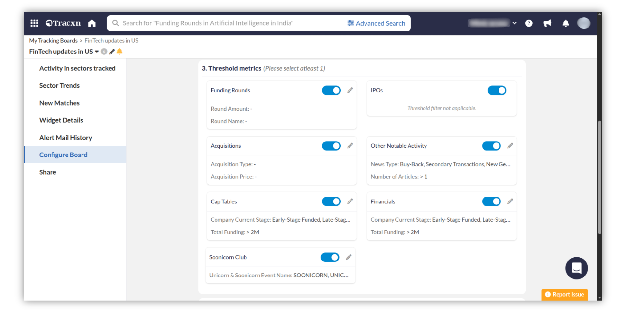Toggle Financials metric off
Viewport: 626px width, 313px height.
(x=491, y=201)
